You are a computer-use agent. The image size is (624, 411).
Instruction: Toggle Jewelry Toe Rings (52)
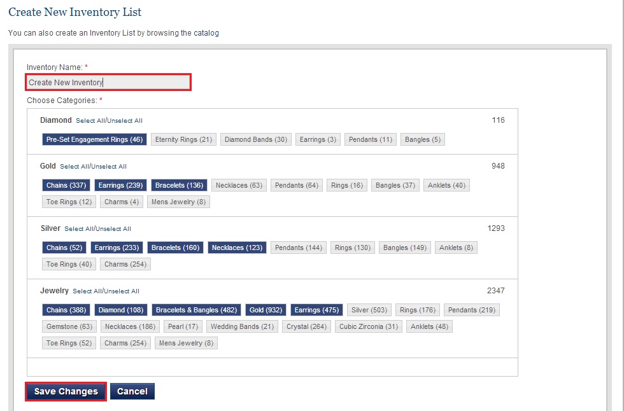pos(69,344)
